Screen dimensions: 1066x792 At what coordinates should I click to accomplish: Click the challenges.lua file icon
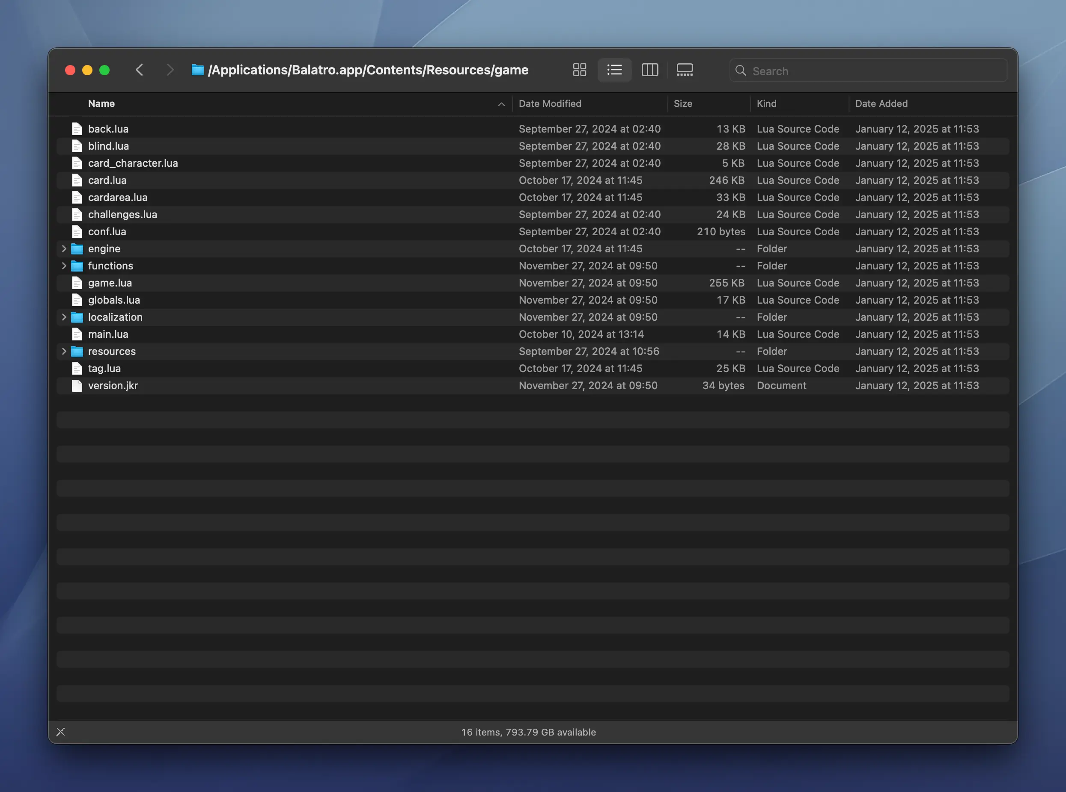77,214
